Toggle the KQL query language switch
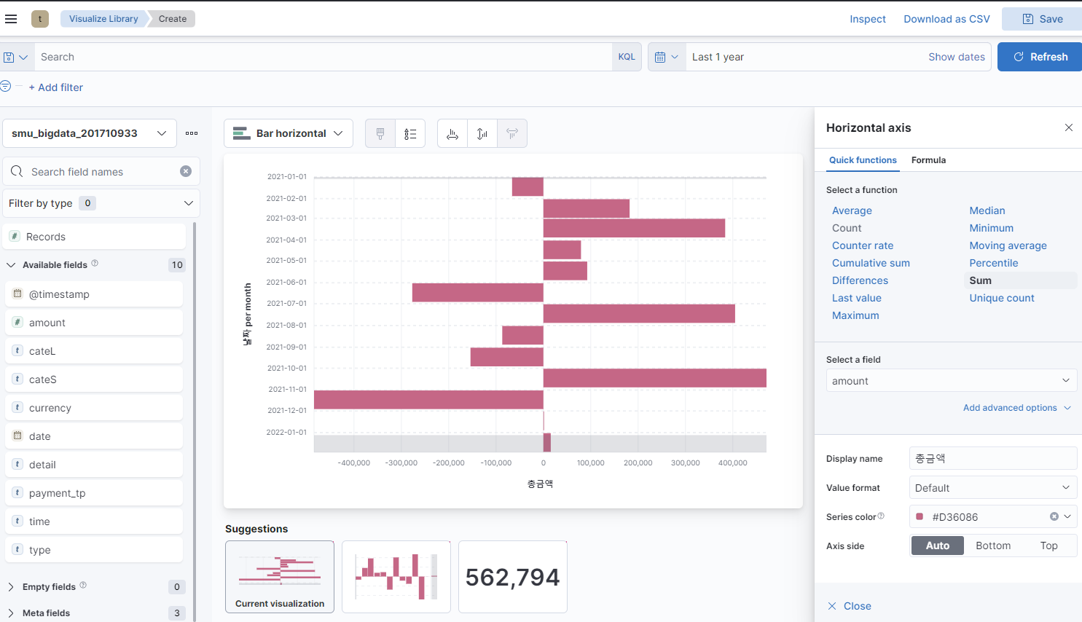The width and height of the screenshot is (1082, 622). tap(627, 57)
